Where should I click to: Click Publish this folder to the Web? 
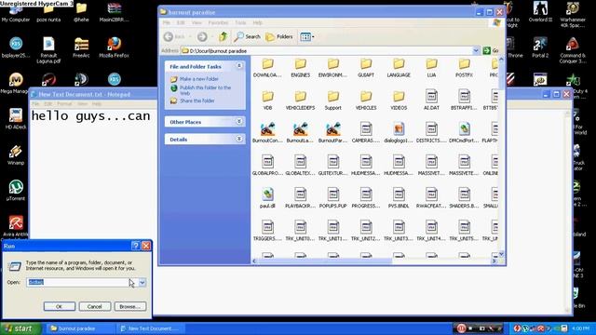pyautogui.click(x=205, y=90)
